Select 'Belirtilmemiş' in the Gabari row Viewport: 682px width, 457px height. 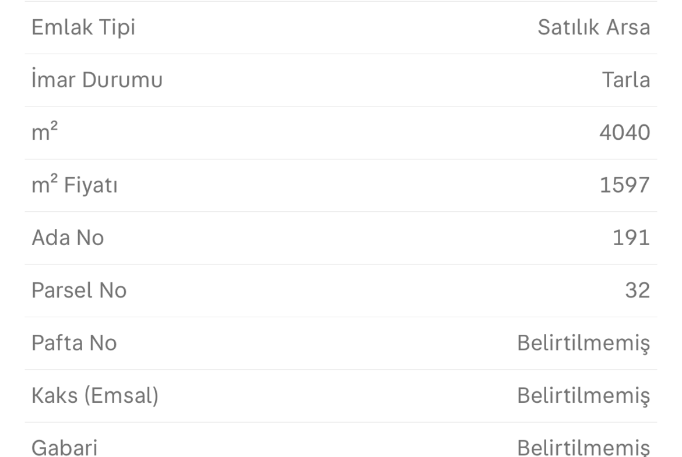583,448
